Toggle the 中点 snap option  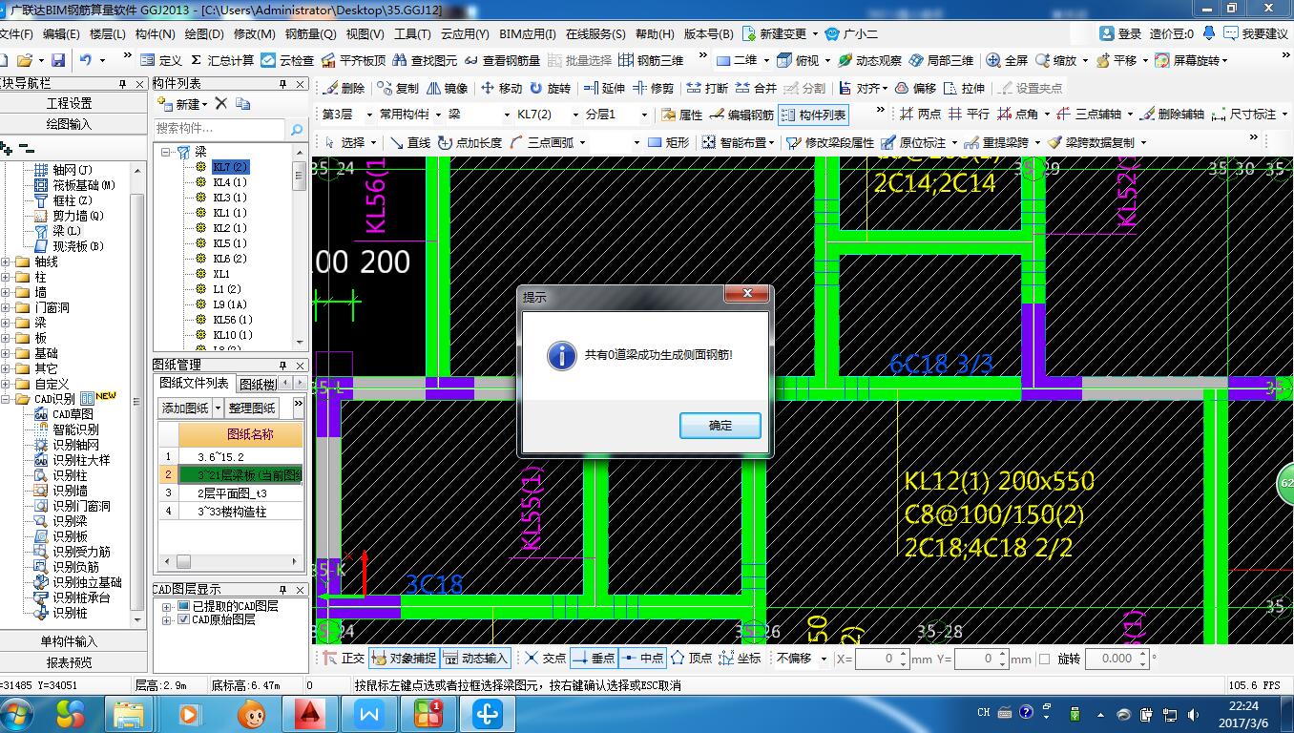pos(641,659)
